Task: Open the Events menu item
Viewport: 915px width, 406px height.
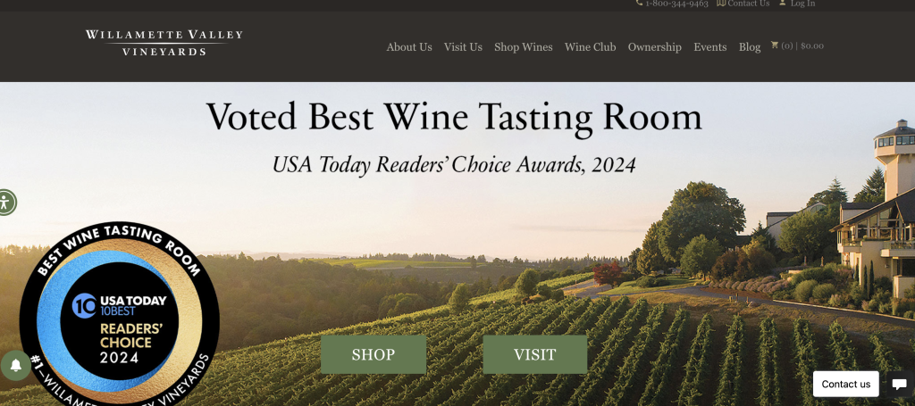Action: pyautogui.click(x=710, y=47)
